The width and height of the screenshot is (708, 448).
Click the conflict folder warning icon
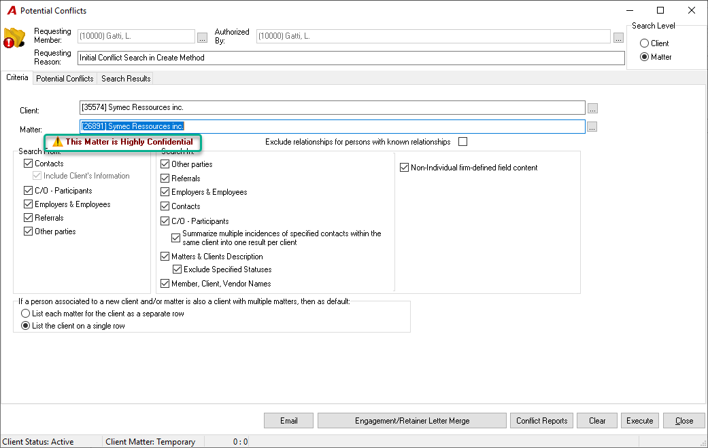click(14, 38)
